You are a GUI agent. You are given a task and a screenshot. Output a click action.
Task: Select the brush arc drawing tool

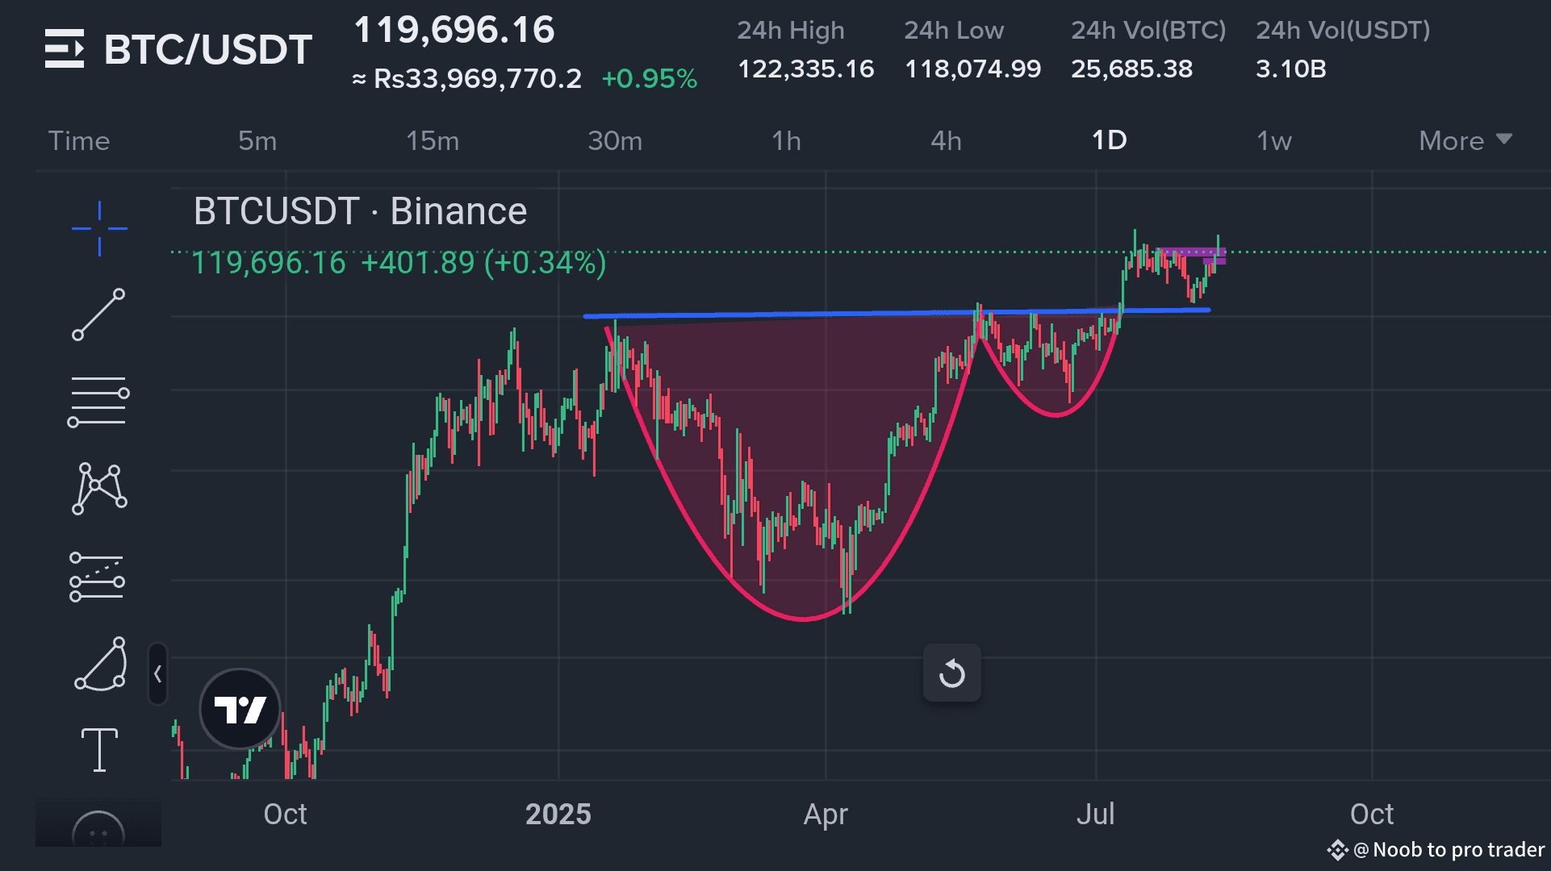(101, 665)
